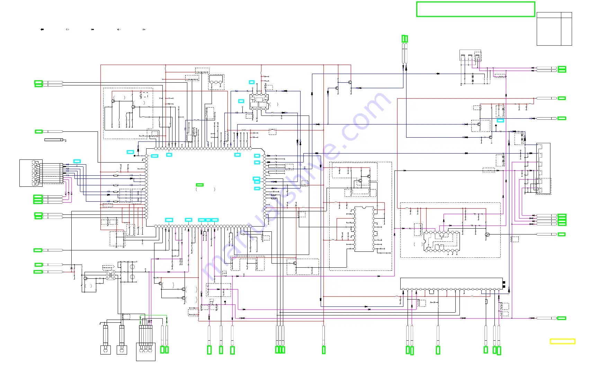Select the small horizontal bar part below the left plug
589x368 pixels.
pyautogui.click(x=54, y=140)
